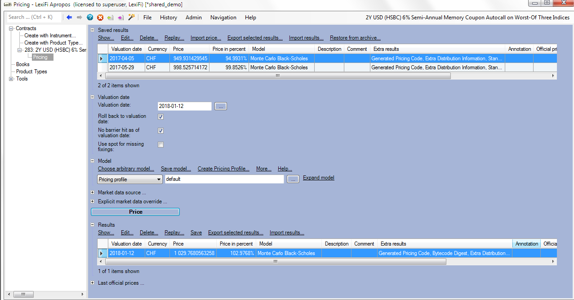574x300 pixels.
Task: Expand the Last official prices section
Action: coord(93,283)
